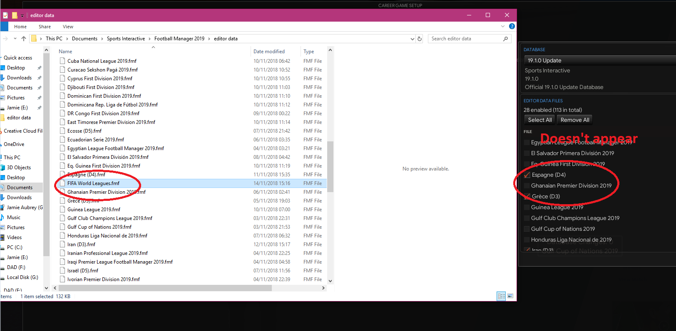Open 3D Objects folder in sidebar
Screen dimensions: 676x331
coord(19,168)
